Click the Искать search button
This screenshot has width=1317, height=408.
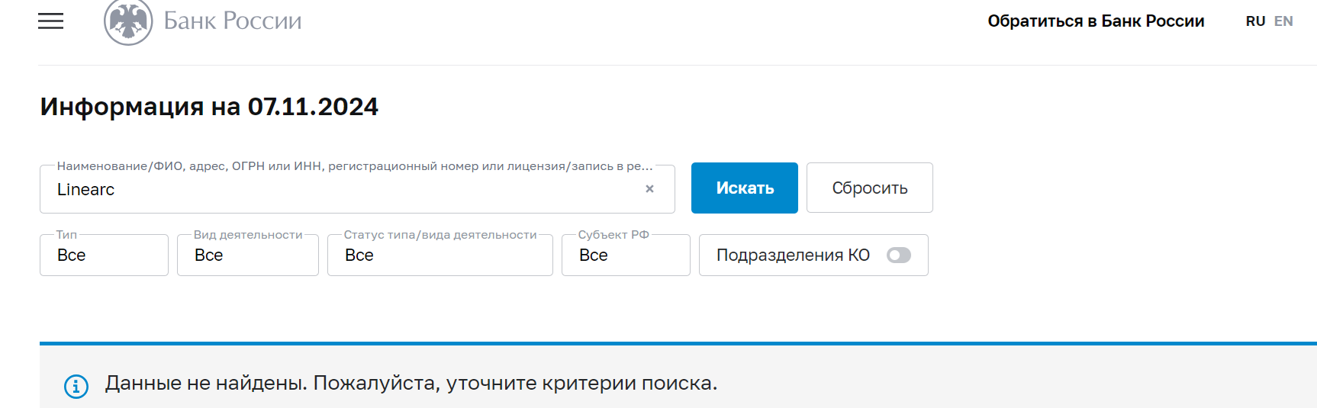click(745, 188)
